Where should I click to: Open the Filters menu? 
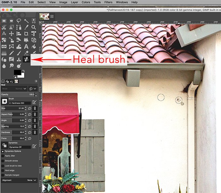[x=108, y=2]
